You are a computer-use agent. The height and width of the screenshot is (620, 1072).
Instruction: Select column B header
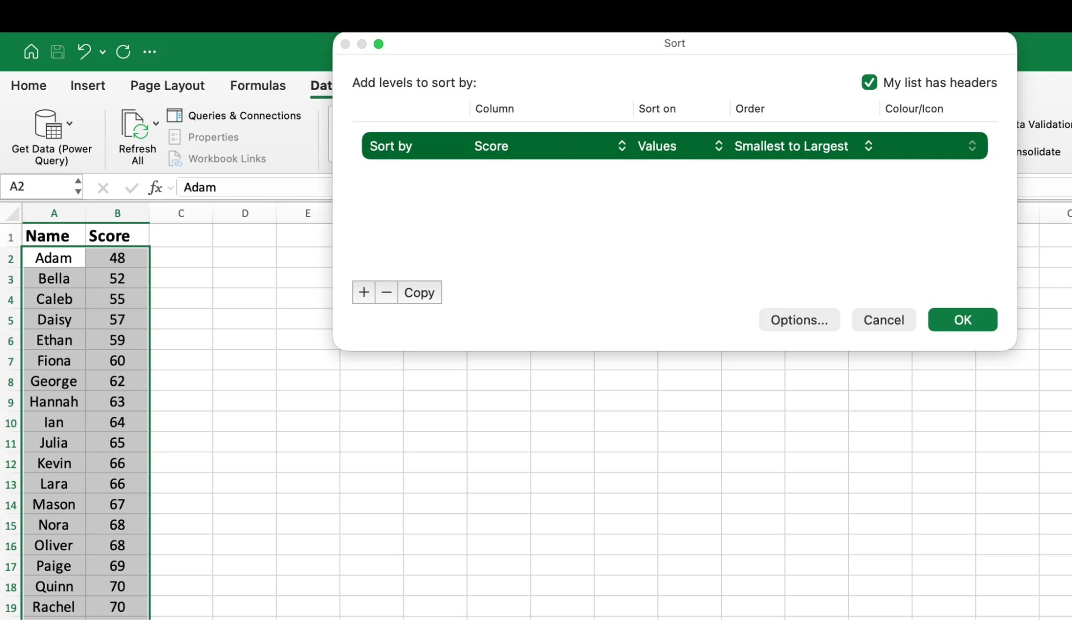click(x=117, y=213)
